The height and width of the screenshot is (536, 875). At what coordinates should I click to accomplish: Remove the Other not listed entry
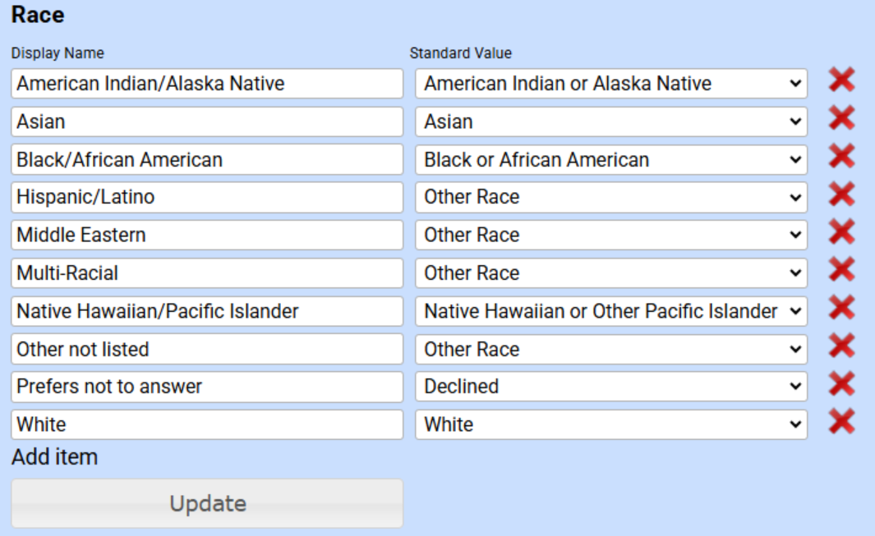point(841,346)
